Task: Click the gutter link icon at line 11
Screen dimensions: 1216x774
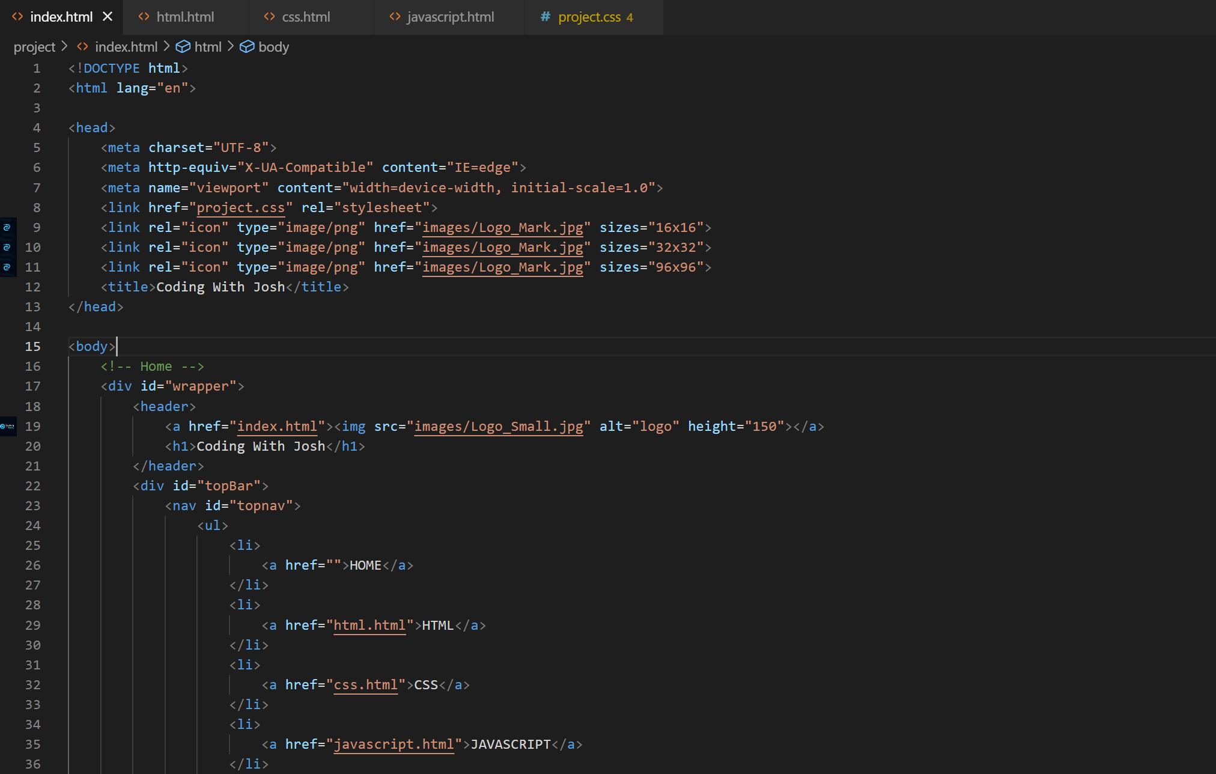Action: tap(8, 267)
